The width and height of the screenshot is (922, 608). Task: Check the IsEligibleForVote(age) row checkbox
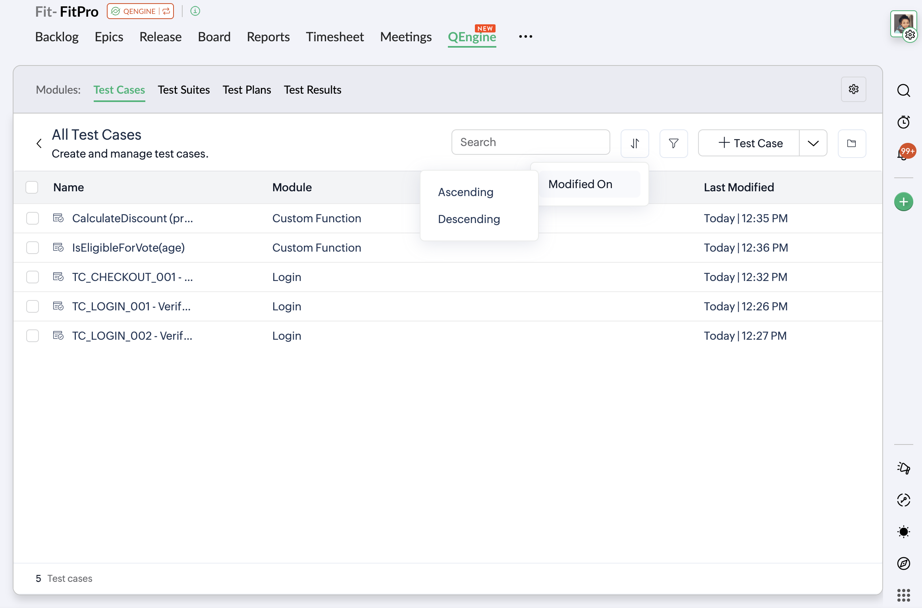33,248
